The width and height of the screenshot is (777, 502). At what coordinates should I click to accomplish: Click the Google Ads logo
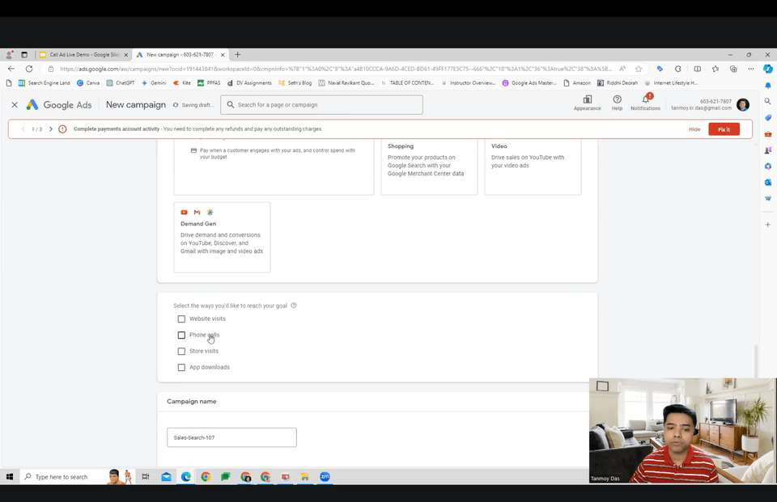[59, 105]
